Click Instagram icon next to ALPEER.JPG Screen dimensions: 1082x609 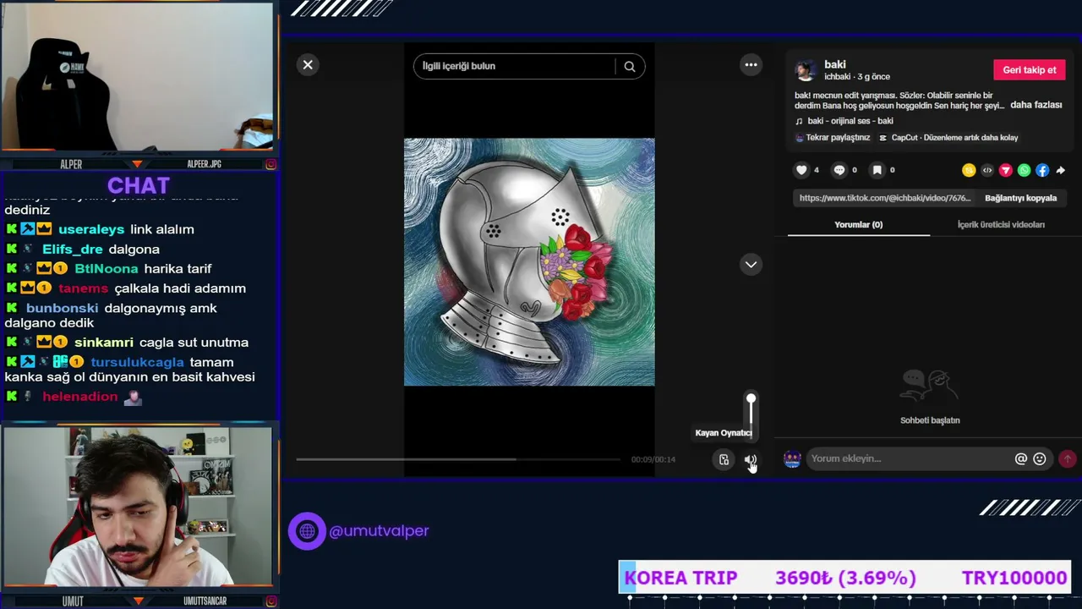pyautogui.click(x=270, y=164)
